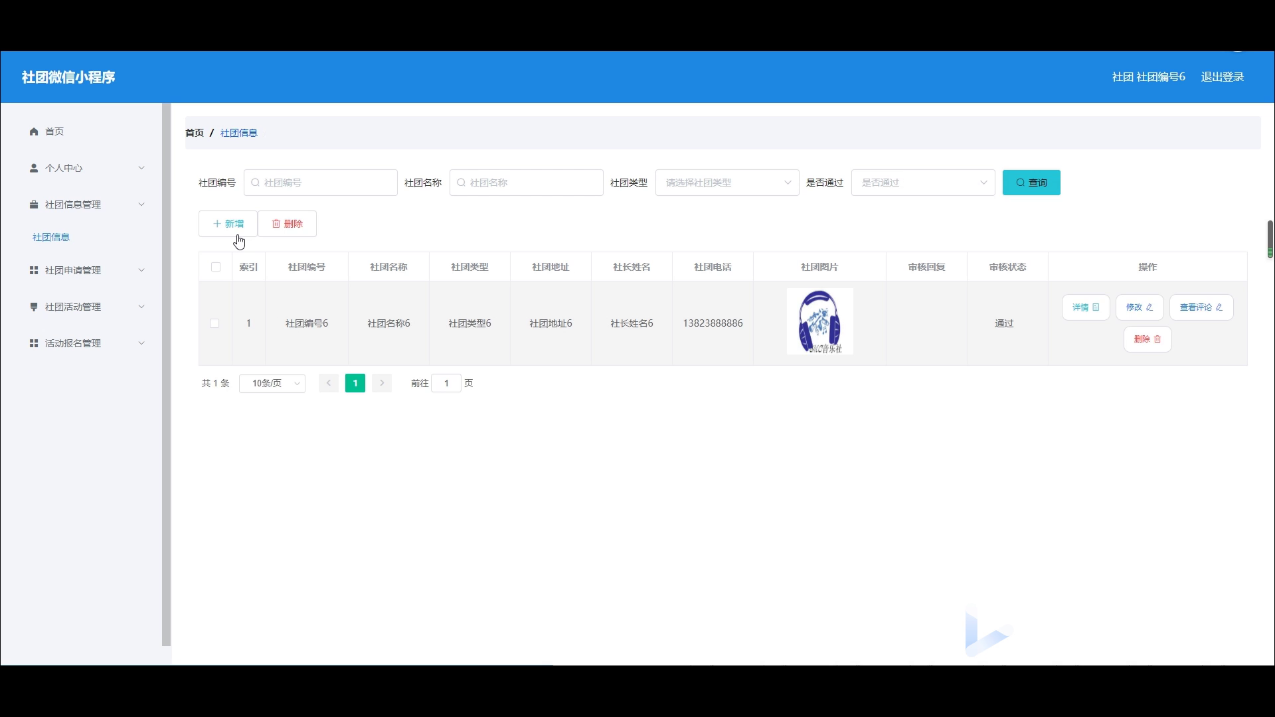
Task: Click the 社团图片 column header
Action: 819,267
